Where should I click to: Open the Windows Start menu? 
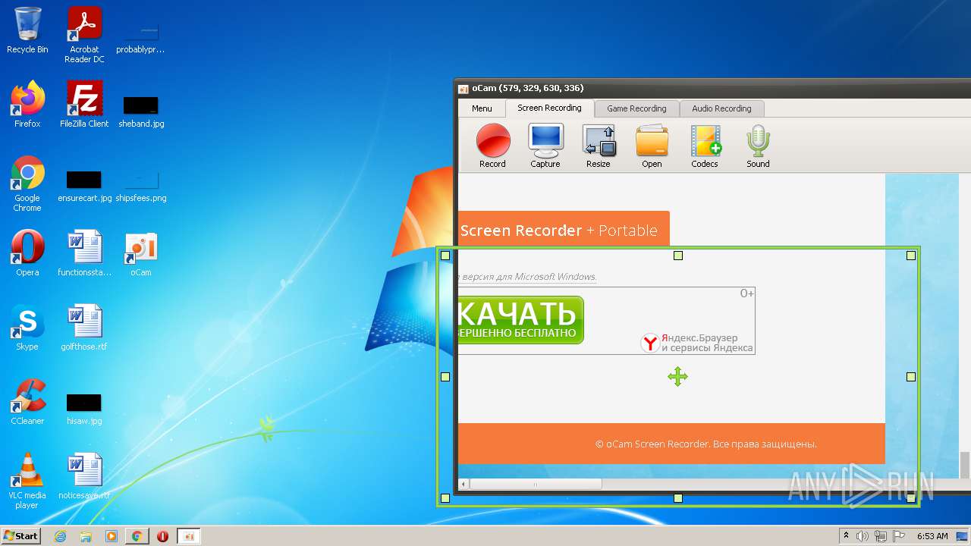pyautogui.click(x=20, y=535)
